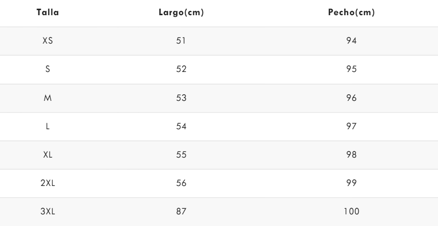Click the pecho value 97
Image resolution: width=438 pixels, height=226 pixels.
point(351,126)
